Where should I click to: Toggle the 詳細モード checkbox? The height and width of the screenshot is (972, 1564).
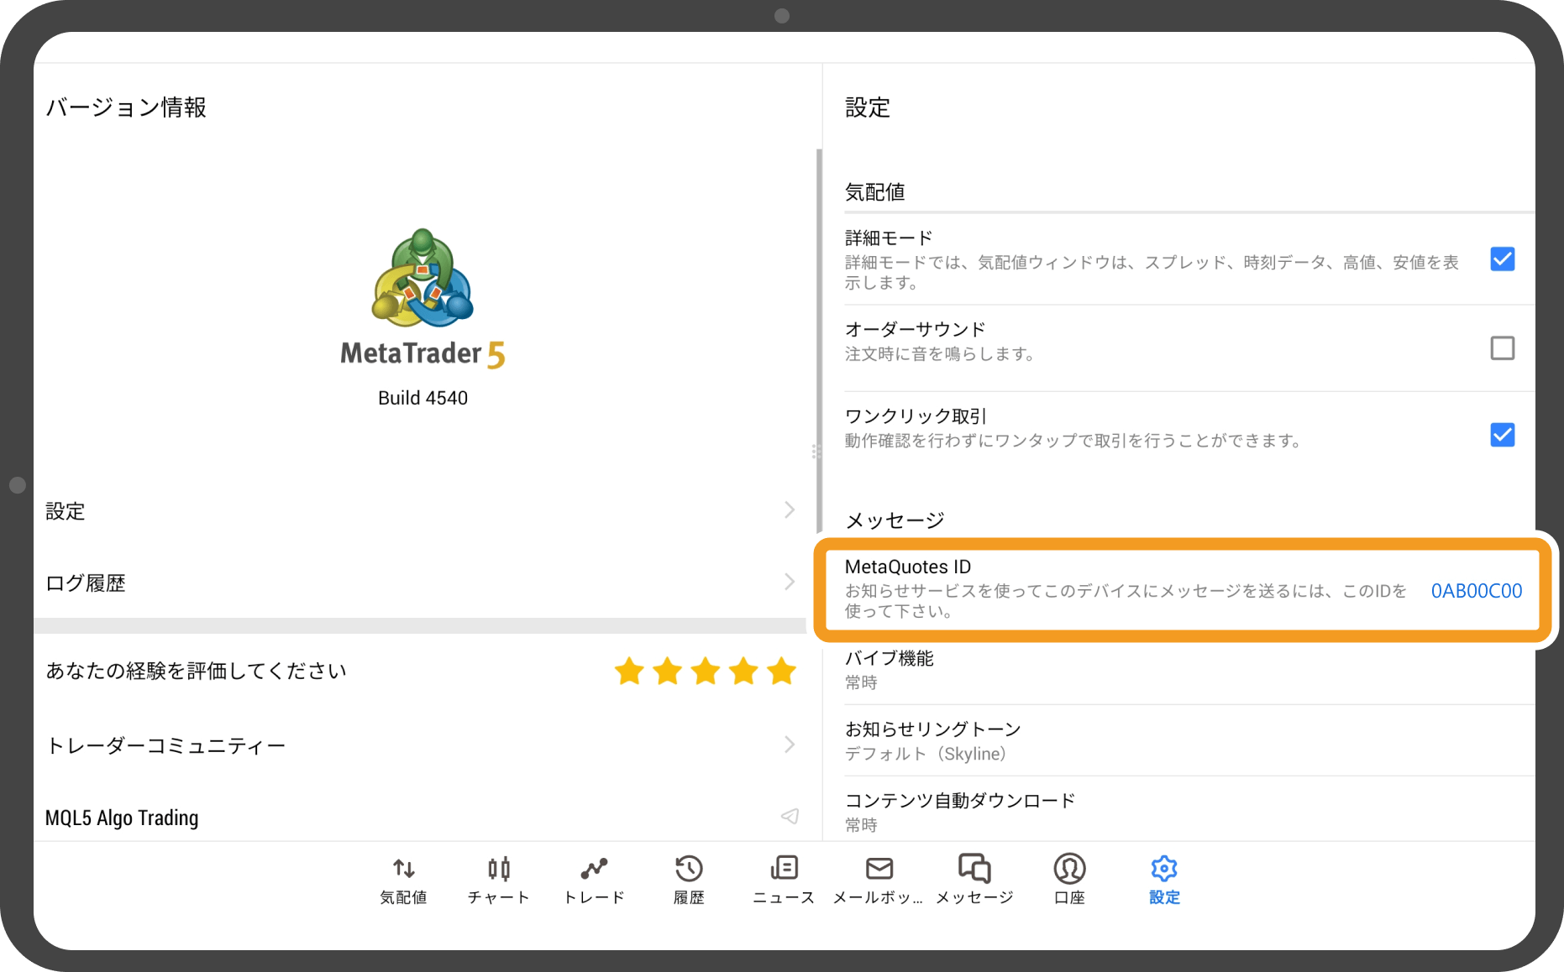tap(1503, 259)
